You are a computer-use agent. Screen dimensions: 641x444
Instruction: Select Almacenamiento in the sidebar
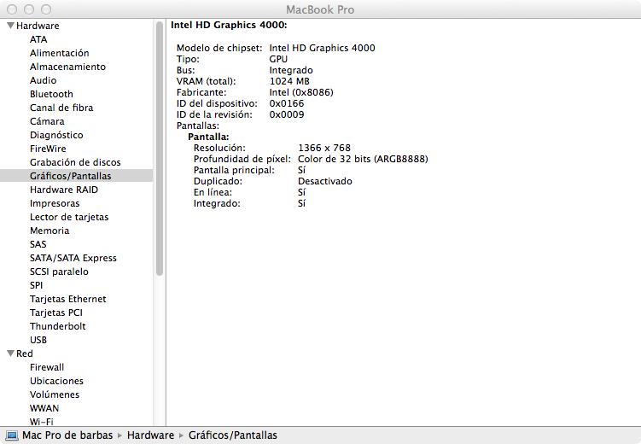[x=67, y=67]
